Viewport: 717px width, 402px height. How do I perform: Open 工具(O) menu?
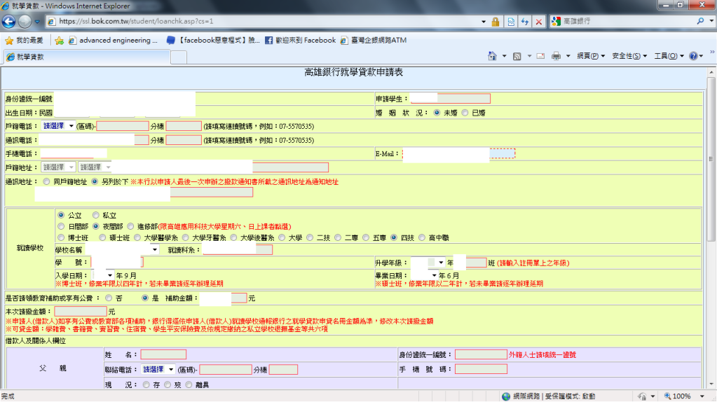(669, 56)
